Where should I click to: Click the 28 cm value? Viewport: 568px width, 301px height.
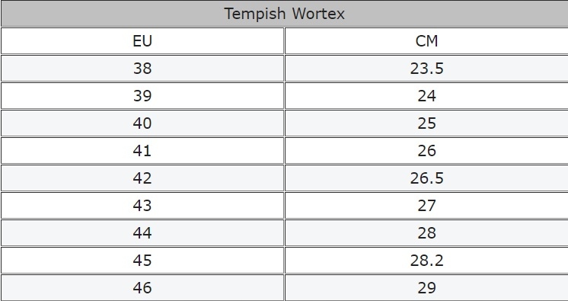pos(426,233)
